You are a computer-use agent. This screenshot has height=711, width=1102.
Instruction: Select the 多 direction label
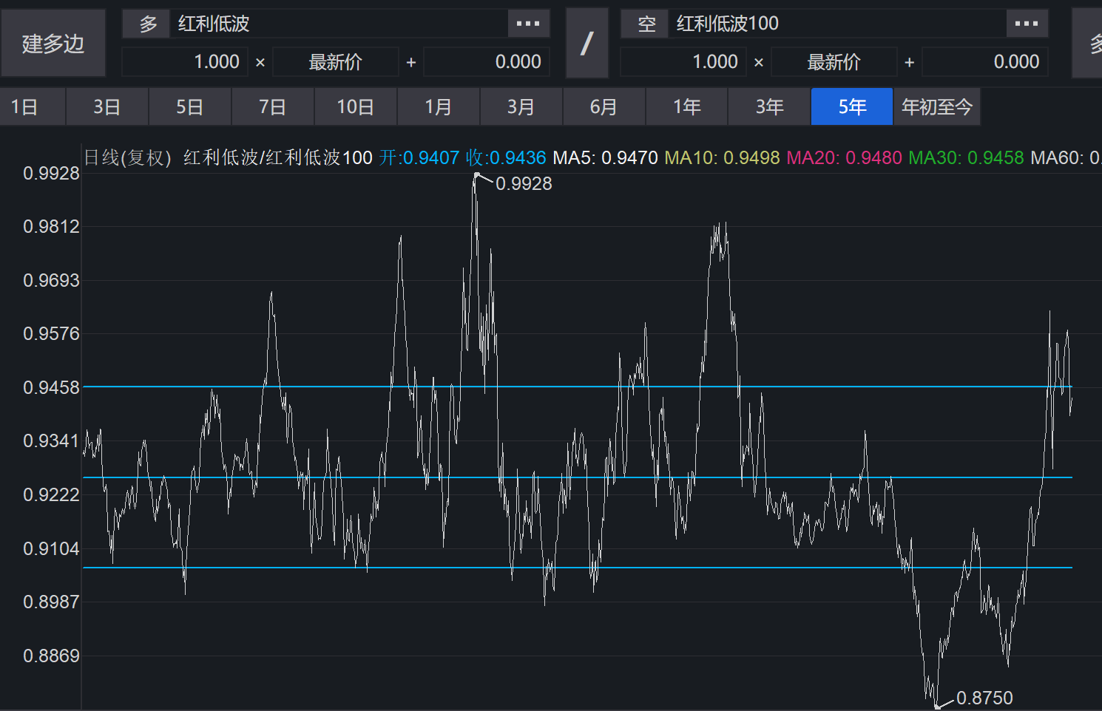point(148,24)
